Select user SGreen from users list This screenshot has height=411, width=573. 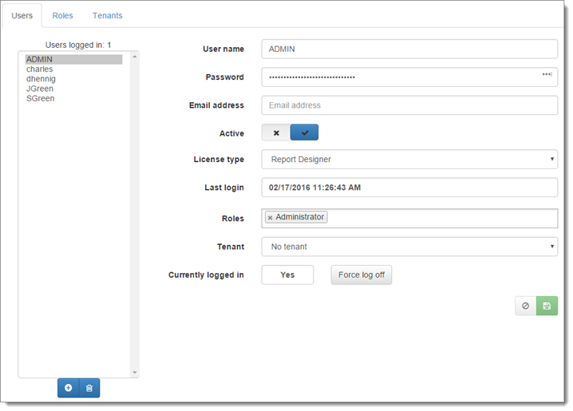40,98
